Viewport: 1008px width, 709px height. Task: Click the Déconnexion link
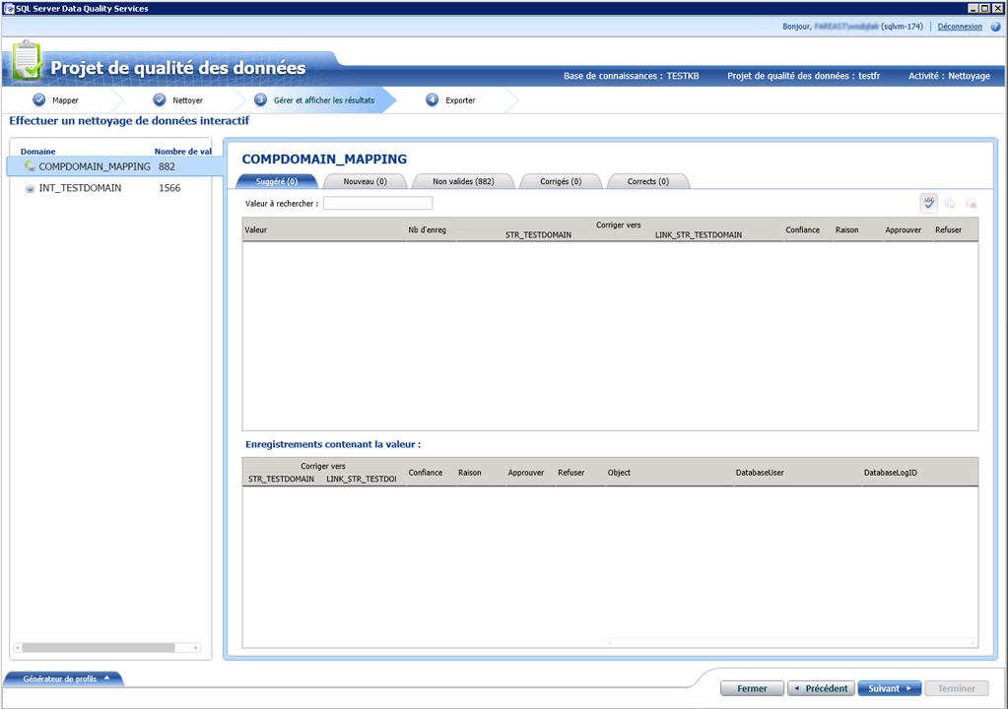[959, 27]
